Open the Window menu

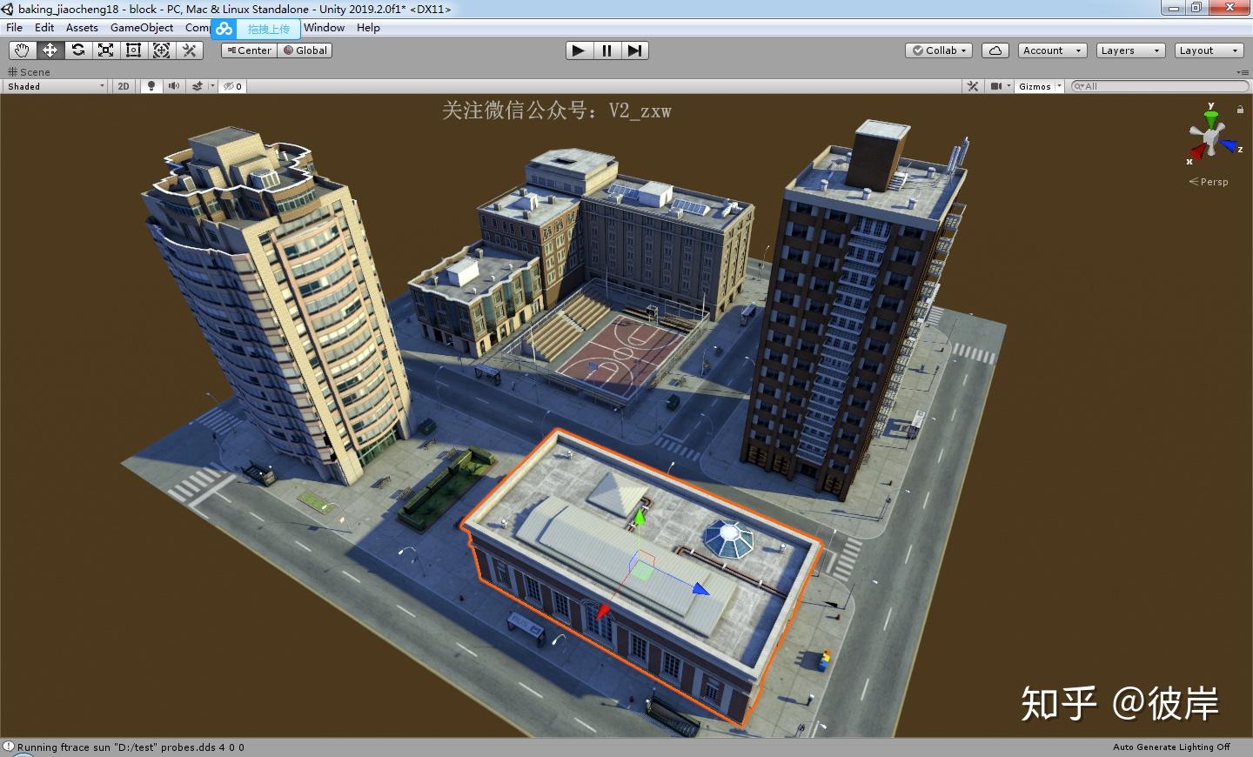(324, 28)
